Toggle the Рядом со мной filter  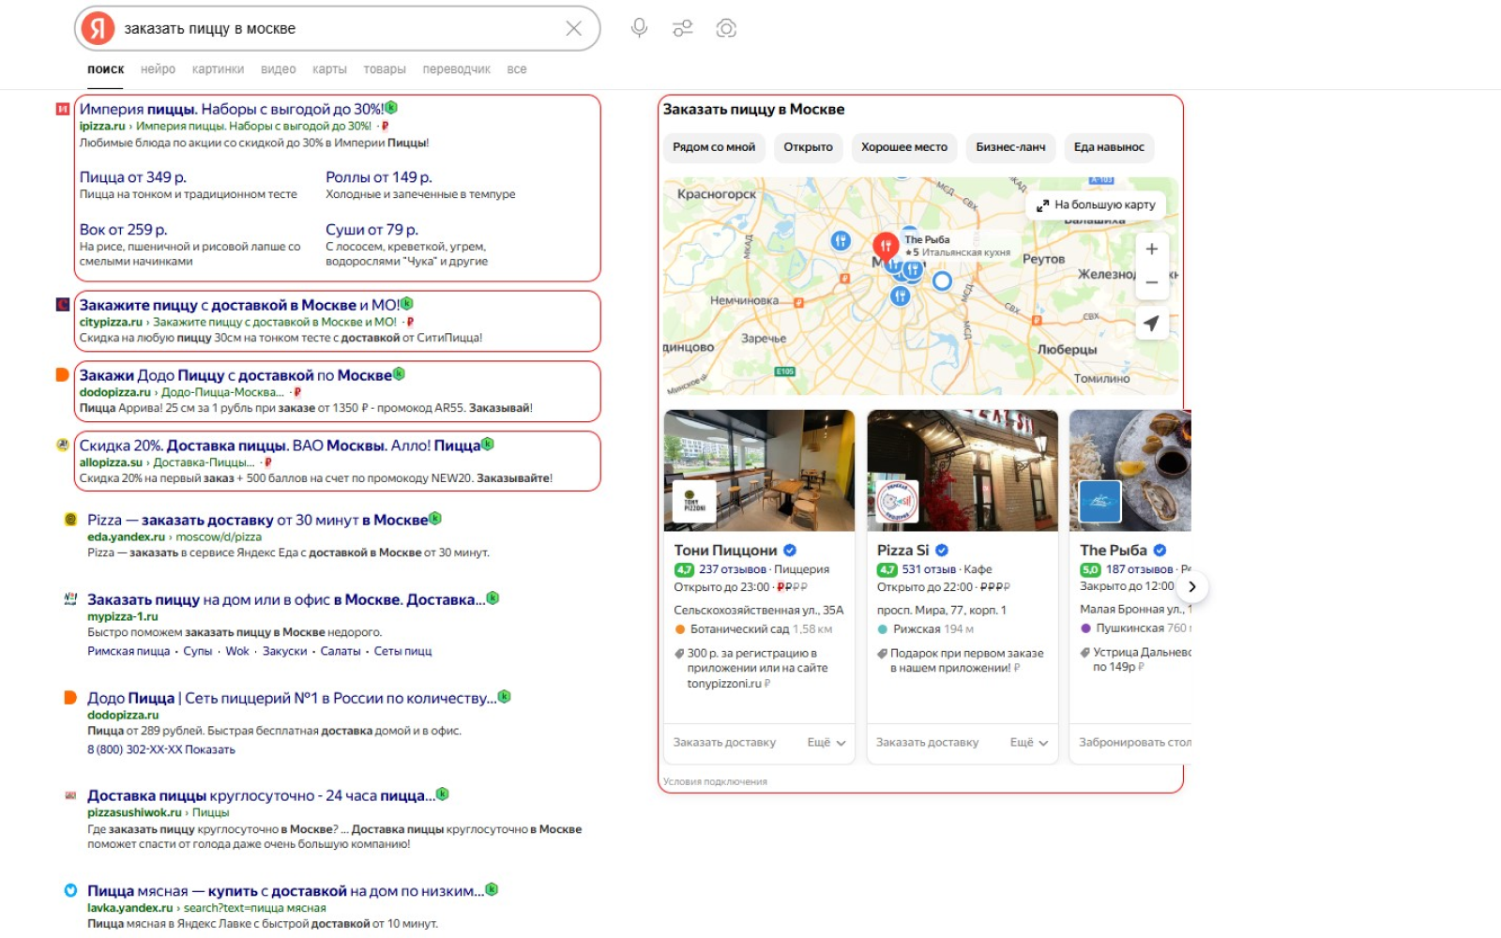pyautogui.click(x=715, y=146)
